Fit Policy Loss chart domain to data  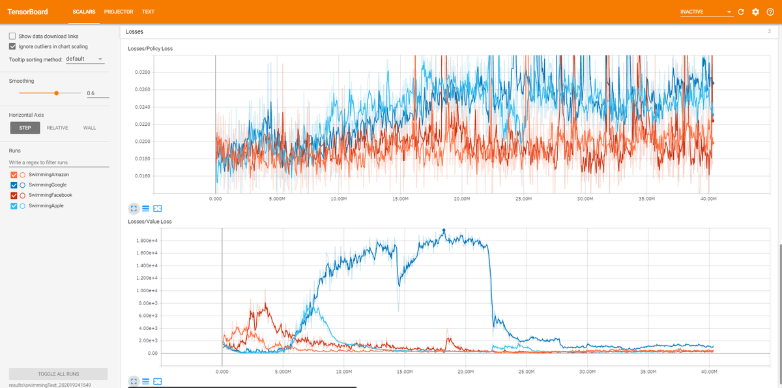click(x=157, y=209)
